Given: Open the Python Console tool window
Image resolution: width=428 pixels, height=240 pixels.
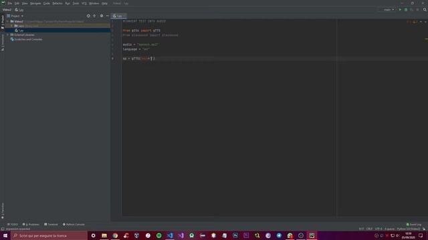Looking at the screenshot, I should 74,224.
